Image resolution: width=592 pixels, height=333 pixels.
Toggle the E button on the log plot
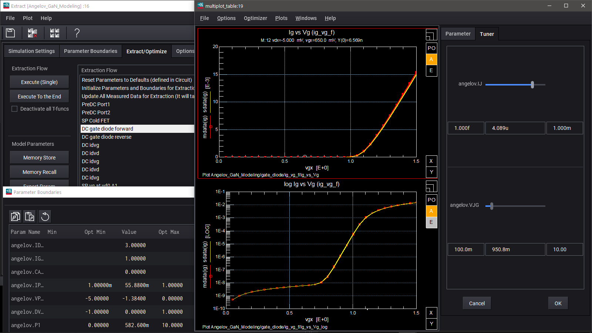click(431, 222)
